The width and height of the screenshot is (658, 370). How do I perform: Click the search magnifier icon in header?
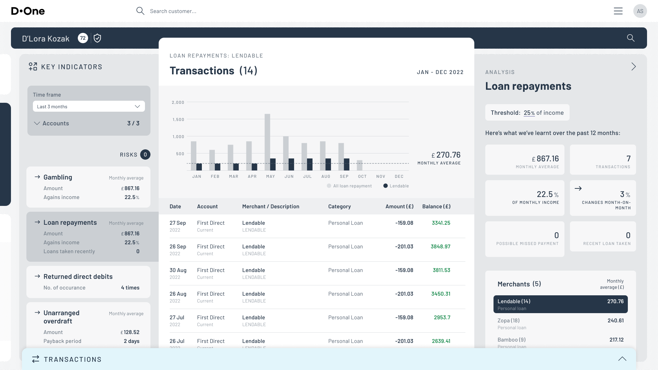click(140, 11)
